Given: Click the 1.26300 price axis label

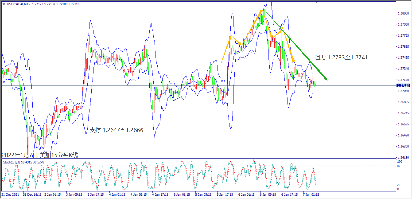Looking at the screenshot, I should point(404,147).
